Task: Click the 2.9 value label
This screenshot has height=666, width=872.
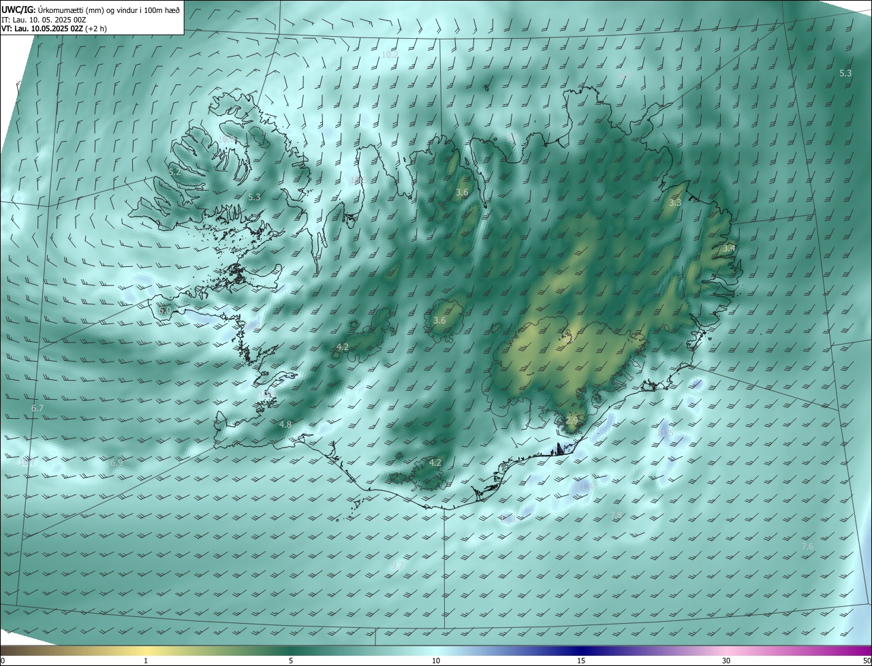Action: [x=572, y=420]
